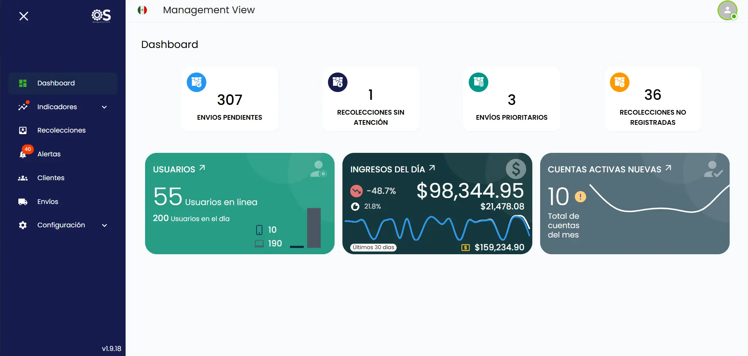Click the Envíos truck icon
The width and height of the screenshot is (748, 356).
click(x=23, y=202)
